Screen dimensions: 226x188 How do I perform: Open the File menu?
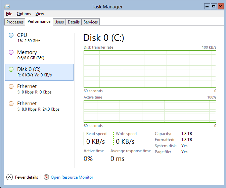click(x=9, y=14)
